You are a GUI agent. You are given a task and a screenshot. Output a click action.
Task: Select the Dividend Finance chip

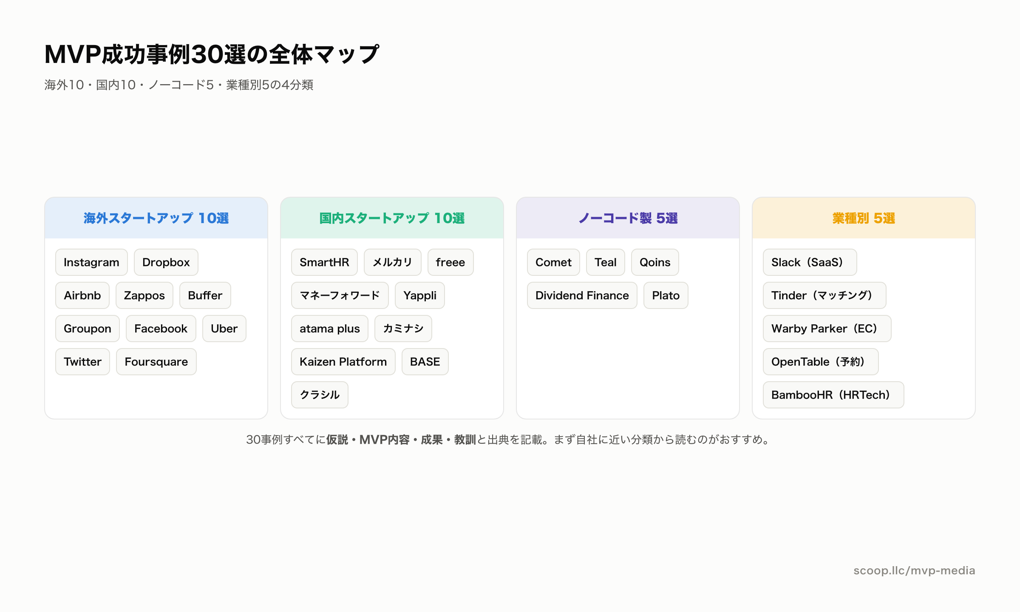tap(582, 295)
